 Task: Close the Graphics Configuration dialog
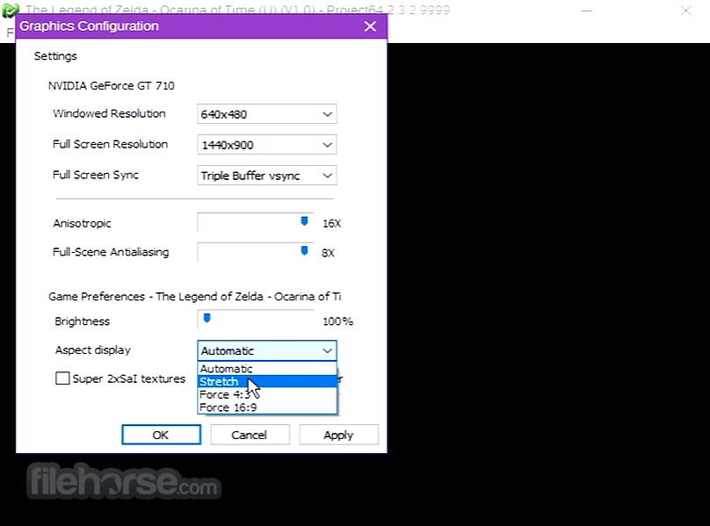coord(370,26)
